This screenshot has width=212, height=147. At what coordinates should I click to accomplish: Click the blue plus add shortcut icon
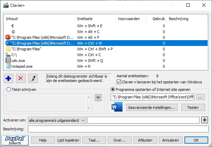pos(9,78)
